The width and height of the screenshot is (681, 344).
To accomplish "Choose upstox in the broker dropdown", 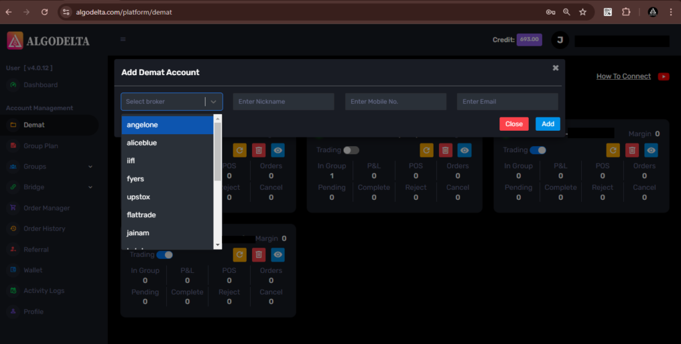I will pos(167,197).
